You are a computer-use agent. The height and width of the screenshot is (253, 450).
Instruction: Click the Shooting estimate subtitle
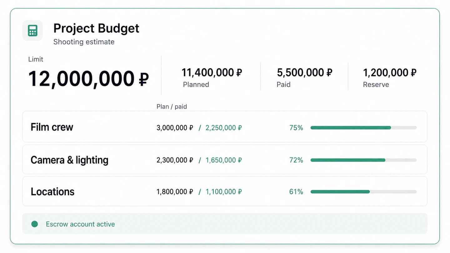pyautogui.click(x=84, y=42)
